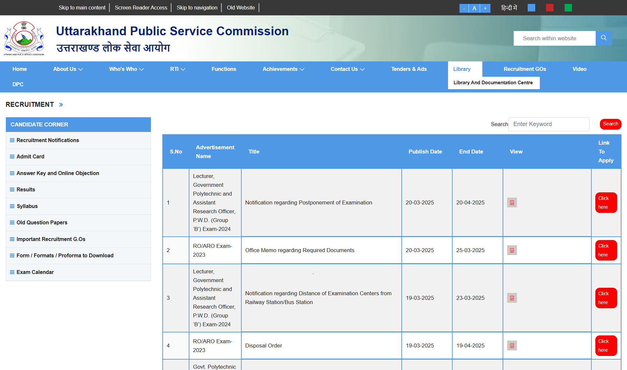Expand the Contact Us dropdown menu
Viewport: 627px width, 370px height.
[347, 69]
